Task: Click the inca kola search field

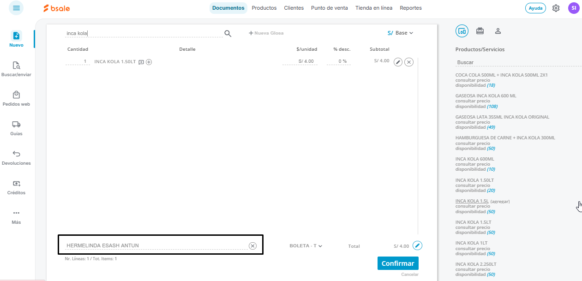Action: pyautogui.click(x=144, y=33)
